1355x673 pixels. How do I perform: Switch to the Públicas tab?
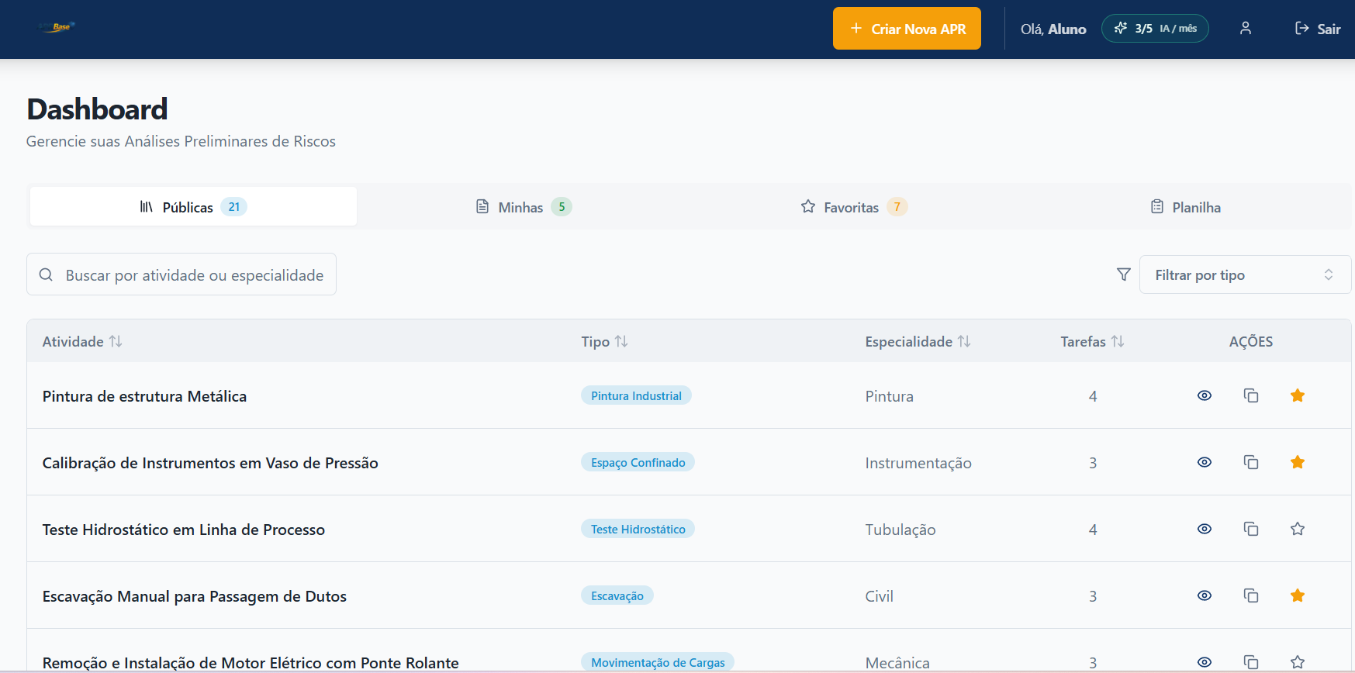(193, 206)
